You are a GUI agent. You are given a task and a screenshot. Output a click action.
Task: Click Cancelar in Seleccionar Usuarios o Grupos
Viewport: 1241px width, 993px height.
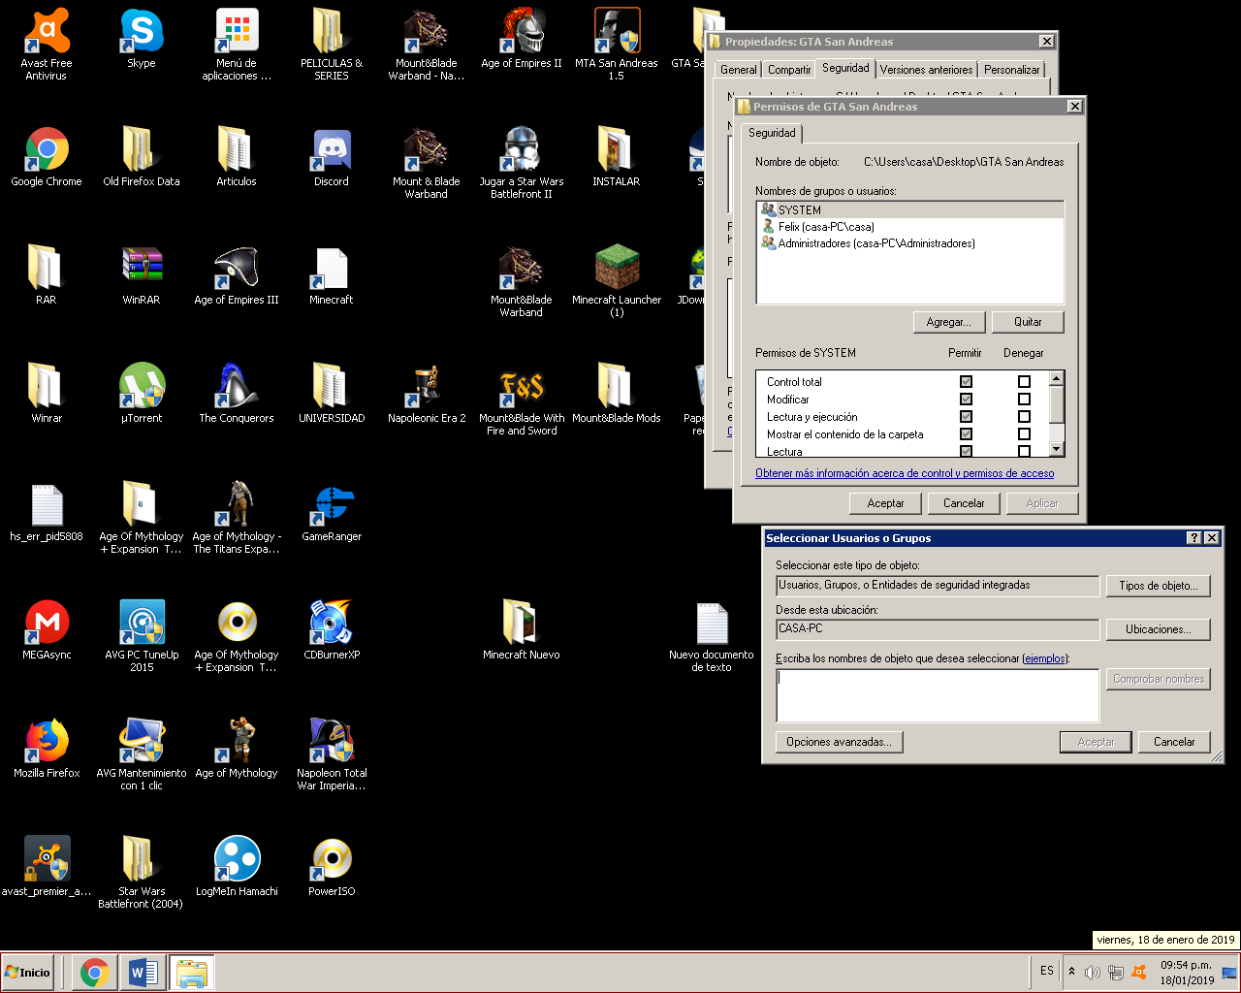(x=1174, y=742)
